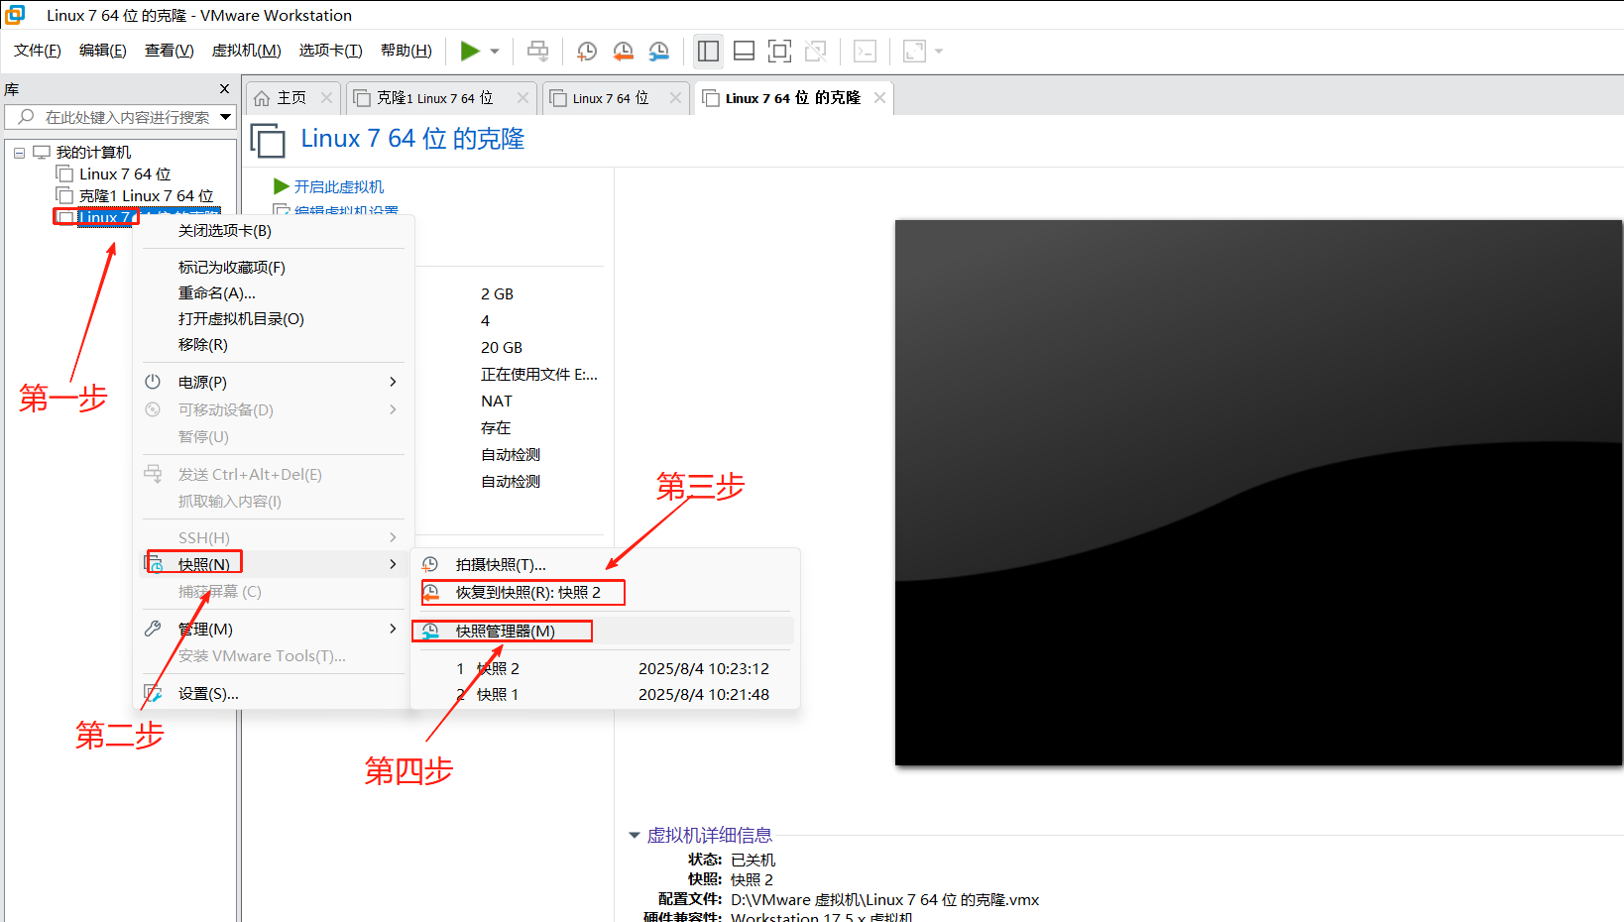Image resolution: width=1624 pixels, height=922 pixels.
Task: Click the 快照(N) context menu item
Action: tap(274, 564)
